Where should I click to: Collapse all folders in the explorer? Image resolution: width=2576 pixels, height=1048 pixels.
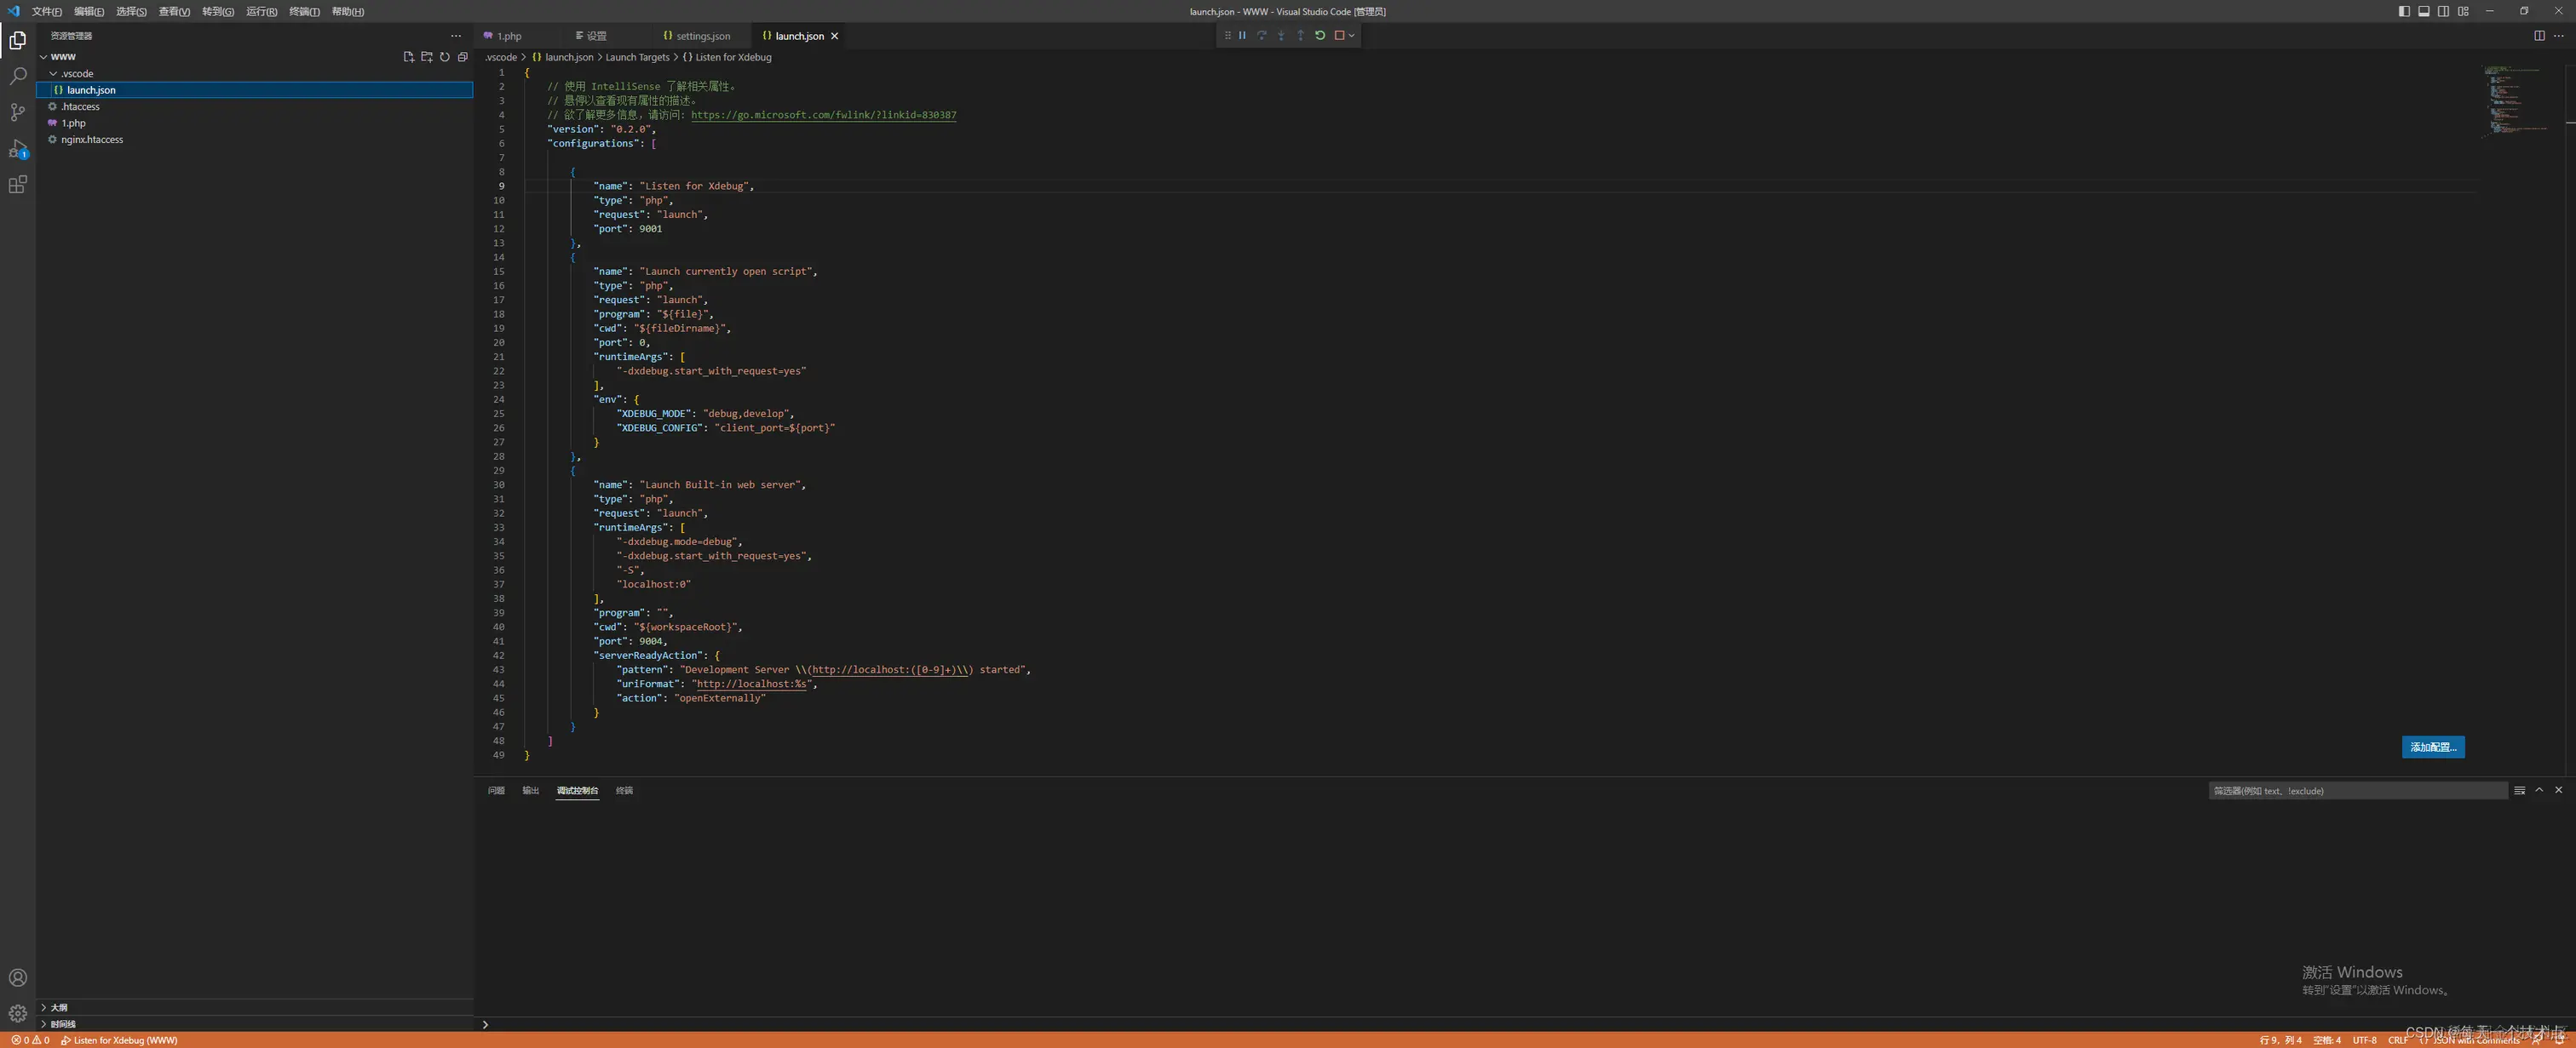pos(463,57)
